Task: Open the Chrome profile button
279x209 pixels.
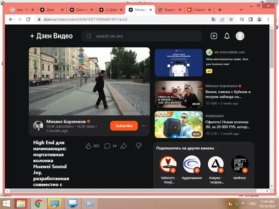Action: click(x=259, y=19)
